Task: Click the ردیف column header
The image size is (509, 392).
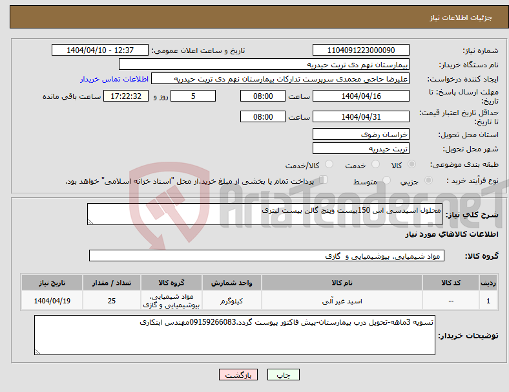Action: [x=488, y=283]
